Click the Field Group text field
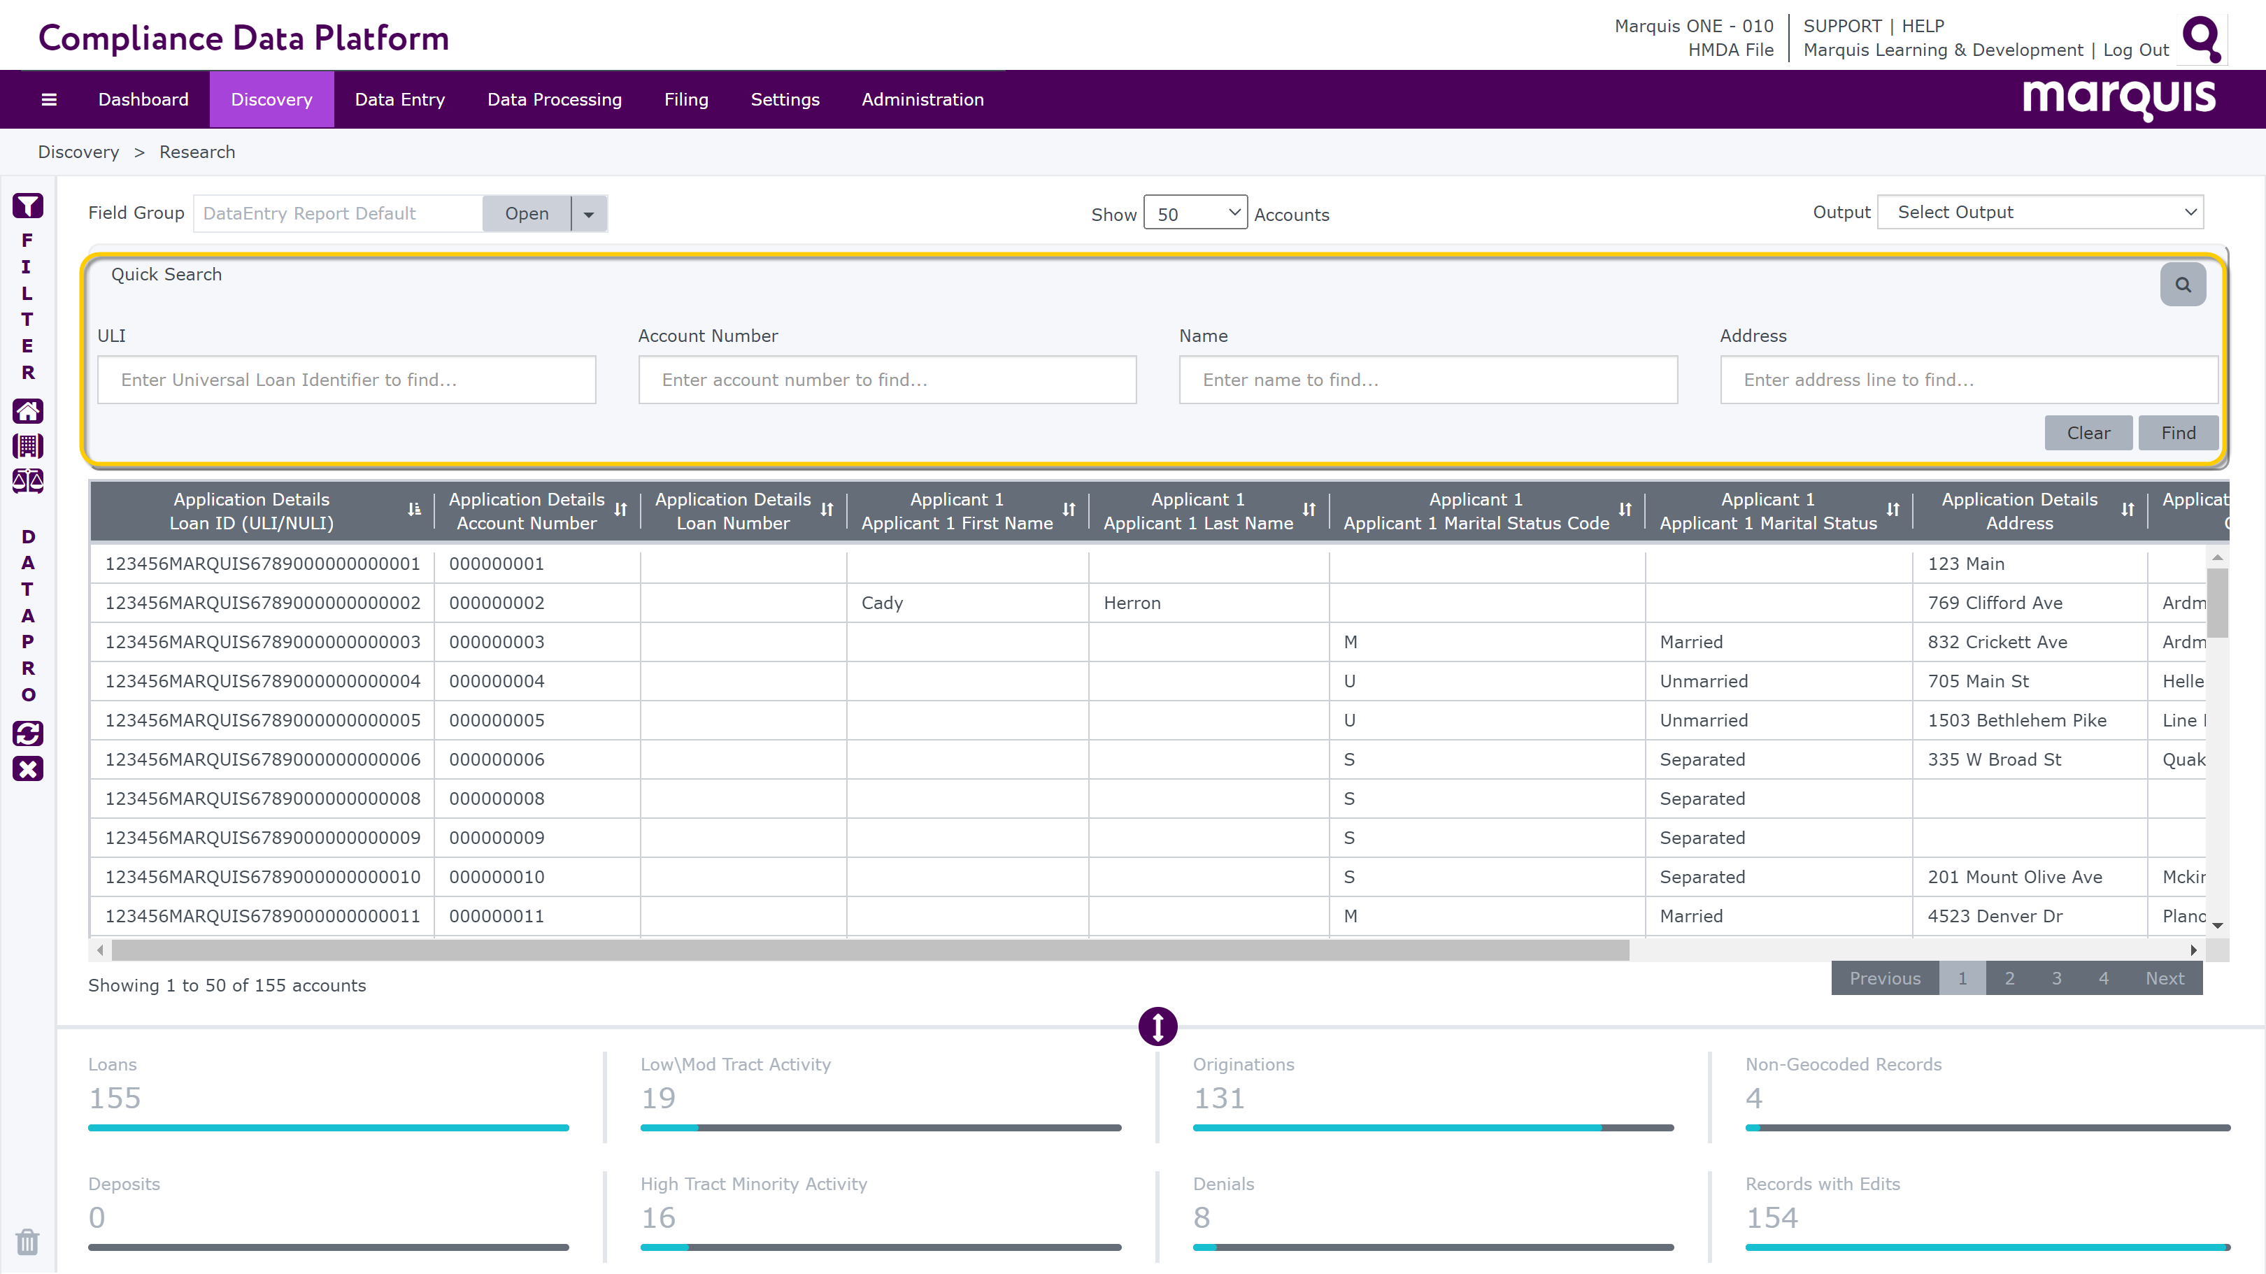This screenshot has width=2266, height=1274. tap(338, 214)
